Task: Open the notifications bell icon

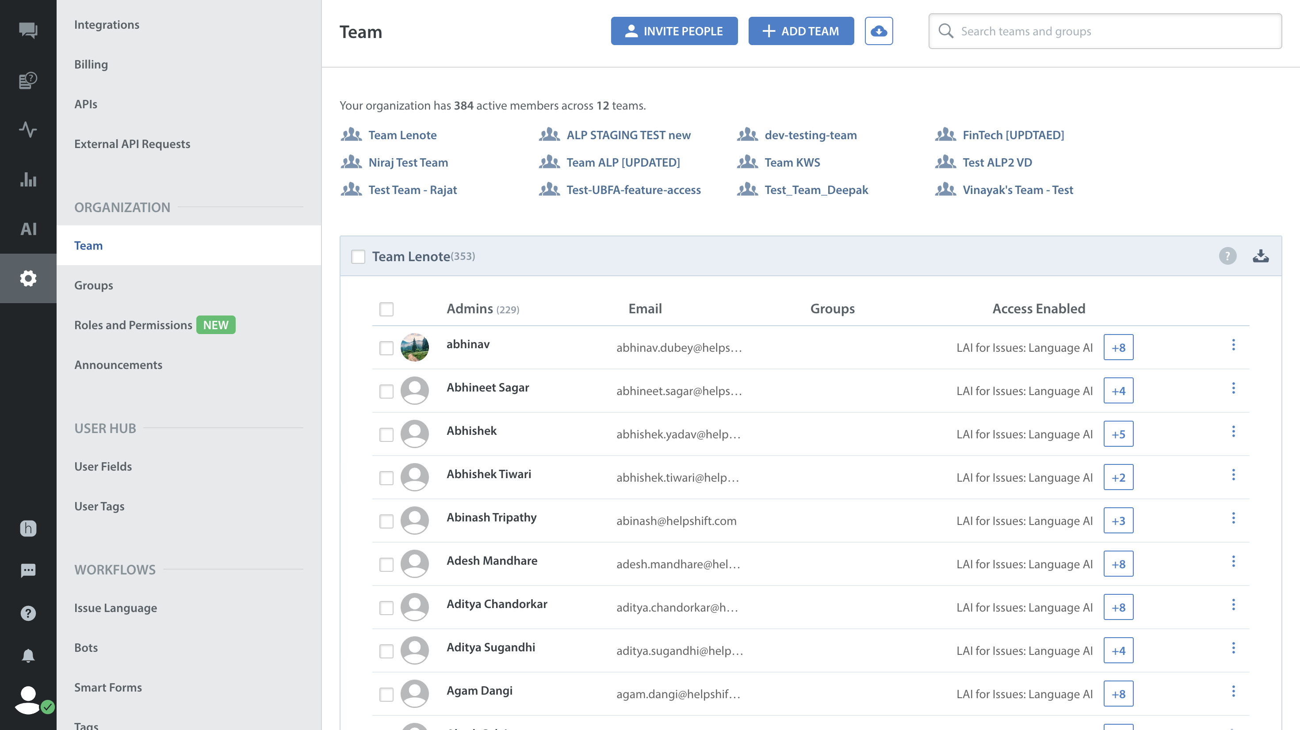Action: (x=28, y=655)
